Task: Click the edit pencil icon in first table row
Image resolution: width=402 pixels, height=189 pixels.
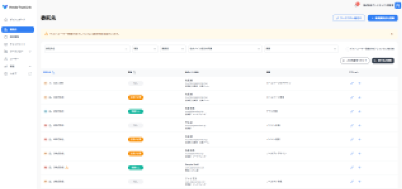Action: pyautogui.click(x=352, y=83)
